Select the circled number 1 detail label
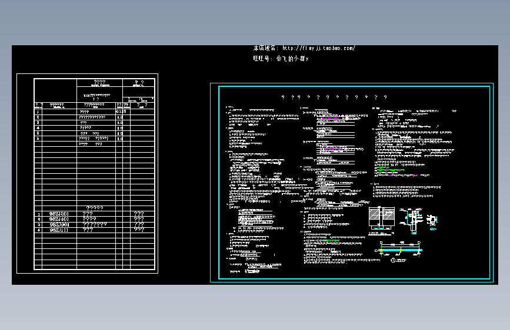The image size is (510, 330). 393,260
